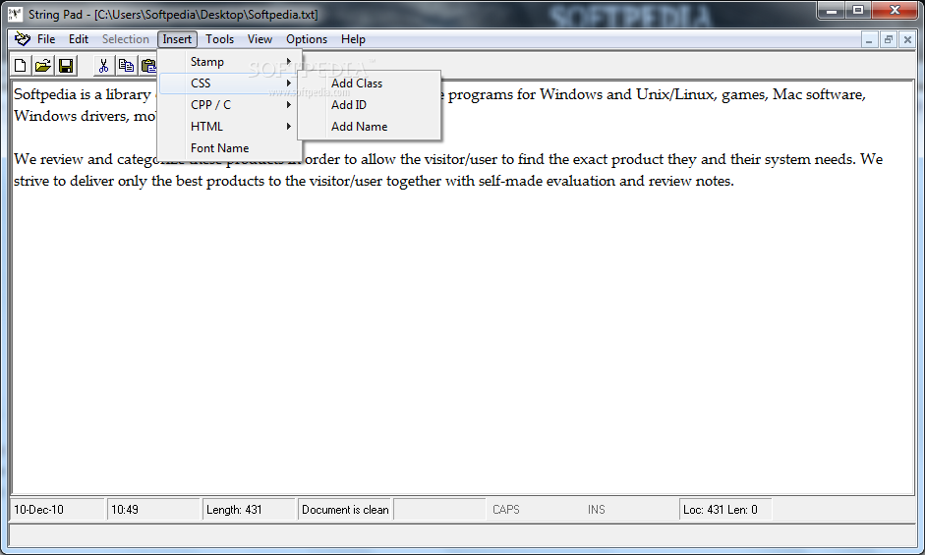Close the String Pad application

tap(895, 10)
